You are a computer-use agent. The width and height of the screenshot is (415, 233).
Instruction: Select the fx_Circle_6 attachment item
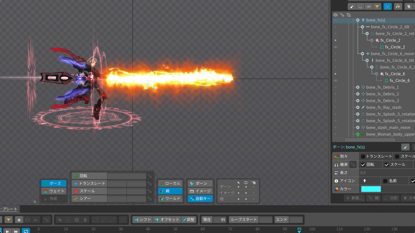[400, 81]
